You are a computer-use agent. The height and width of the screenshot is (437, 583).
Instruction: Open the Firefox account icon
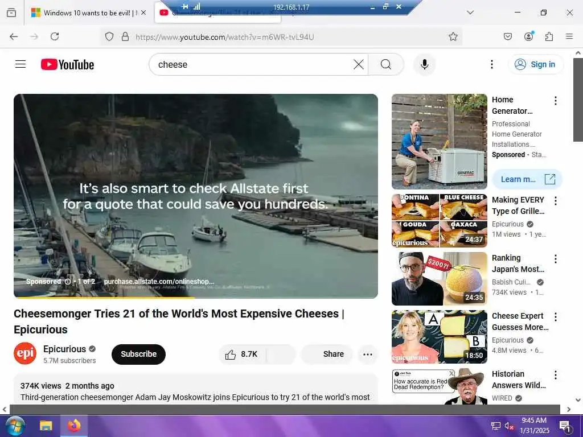click(529, 36)
